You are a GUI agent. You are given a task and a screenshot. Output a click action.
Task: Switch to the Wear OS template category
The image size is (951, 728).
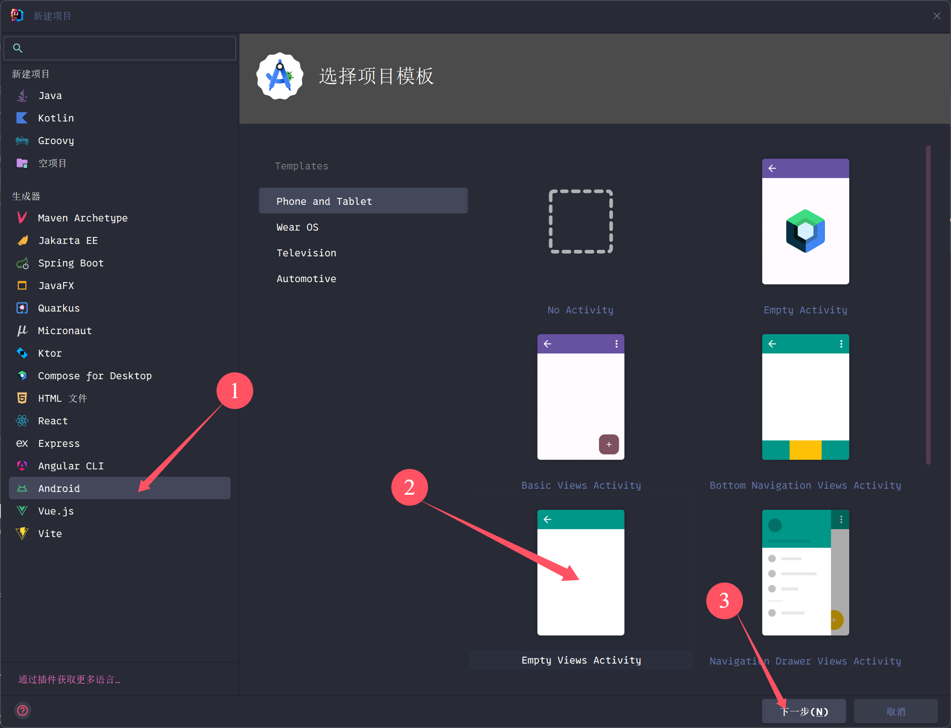[297, 227]
